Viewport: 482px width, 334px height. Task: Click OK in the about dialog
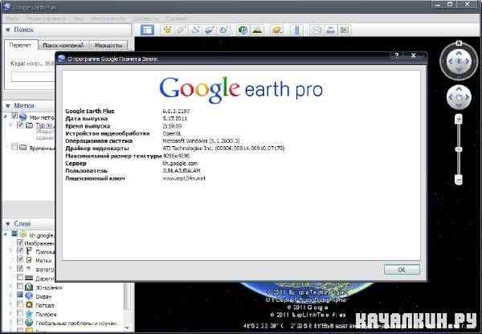coord(402,270)
